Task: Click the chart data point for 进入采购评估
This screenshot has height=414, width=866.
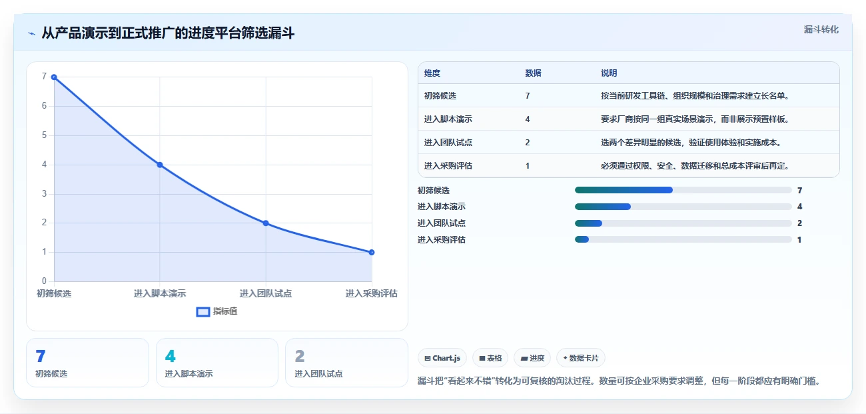Action: (372, 252)
